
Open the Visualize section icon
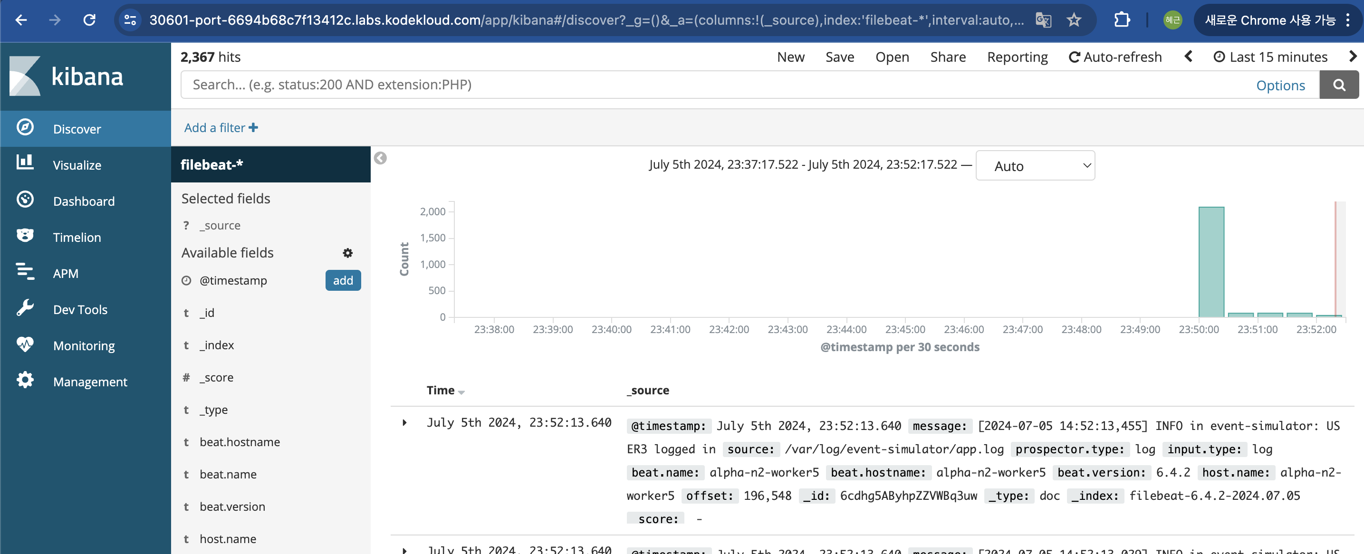click(x=25, y=163)
